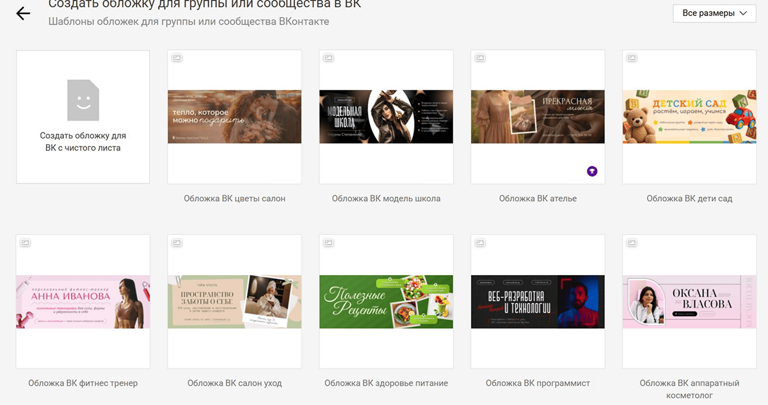Click the back arrow icon
This screenshot has width=768, height=405.
tap(23, 13)
